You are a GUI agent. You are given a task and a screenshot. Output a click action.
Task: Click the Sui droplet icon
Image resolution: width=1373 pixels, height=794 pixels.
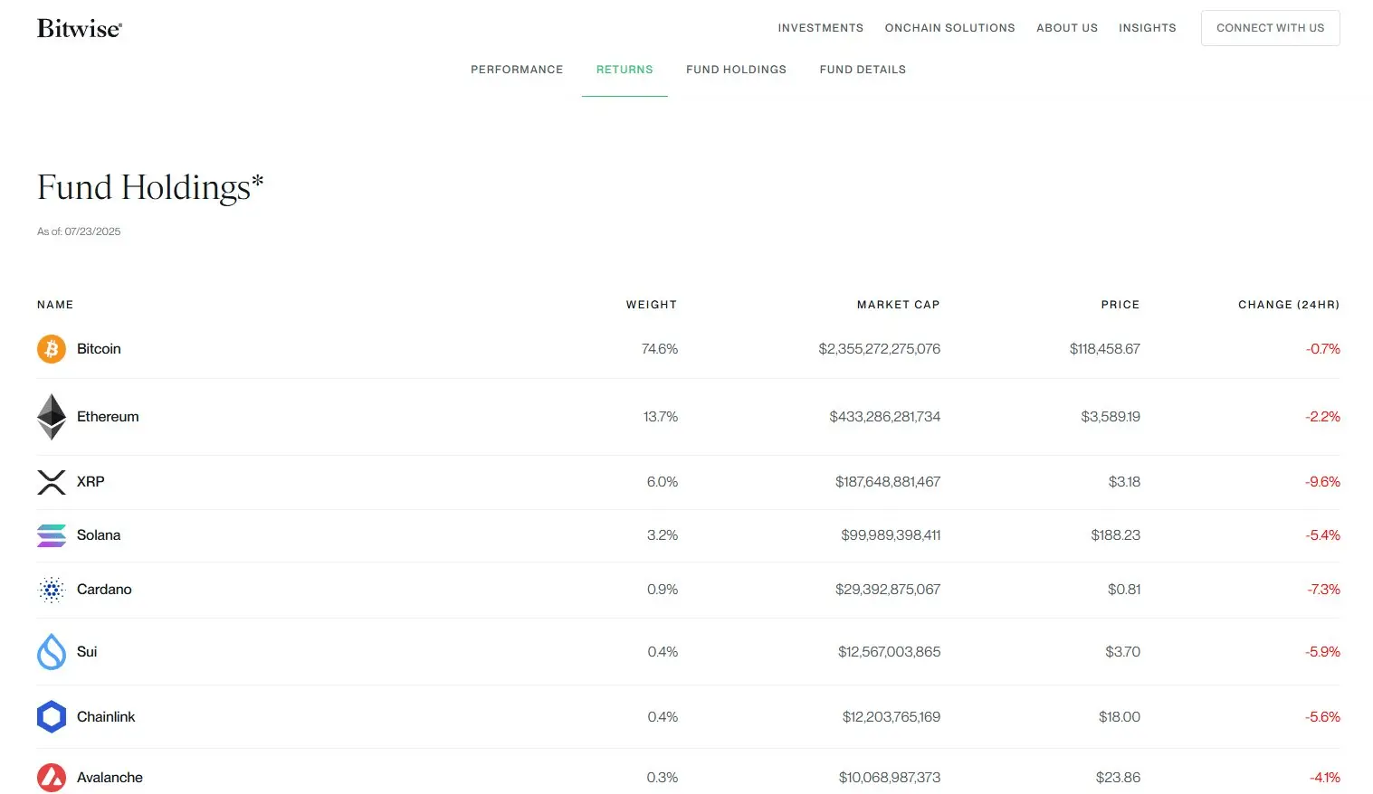[52, 652]
